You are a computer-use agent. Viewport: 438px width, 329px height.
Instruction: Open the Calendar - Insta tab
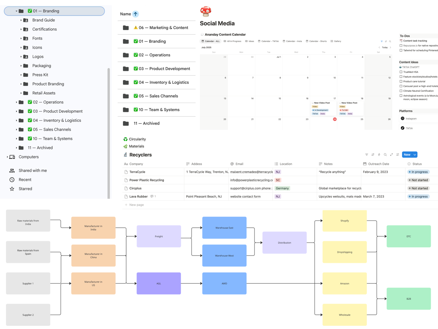(293, 41)
